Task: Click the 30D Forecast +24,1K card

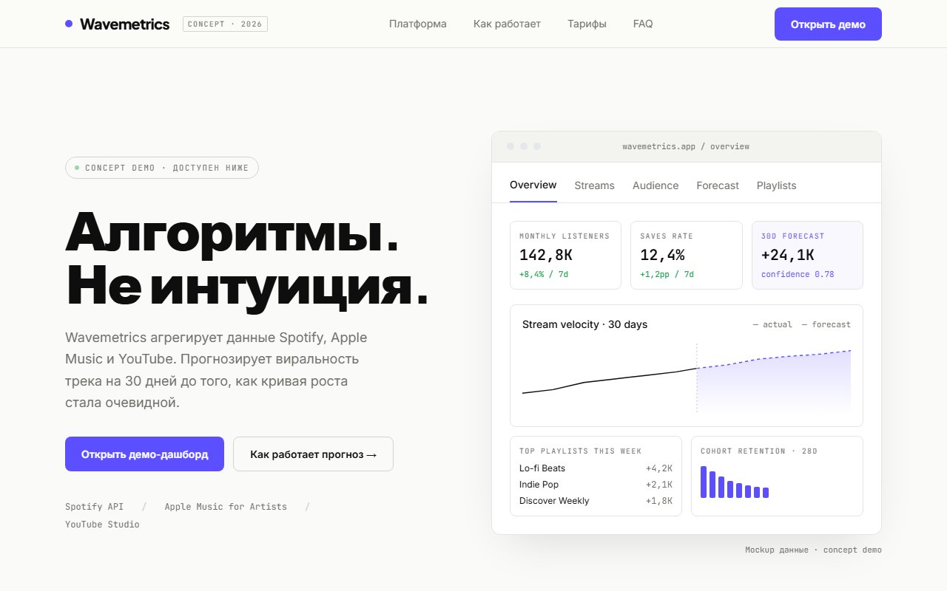Action: (x=807, y=255)
